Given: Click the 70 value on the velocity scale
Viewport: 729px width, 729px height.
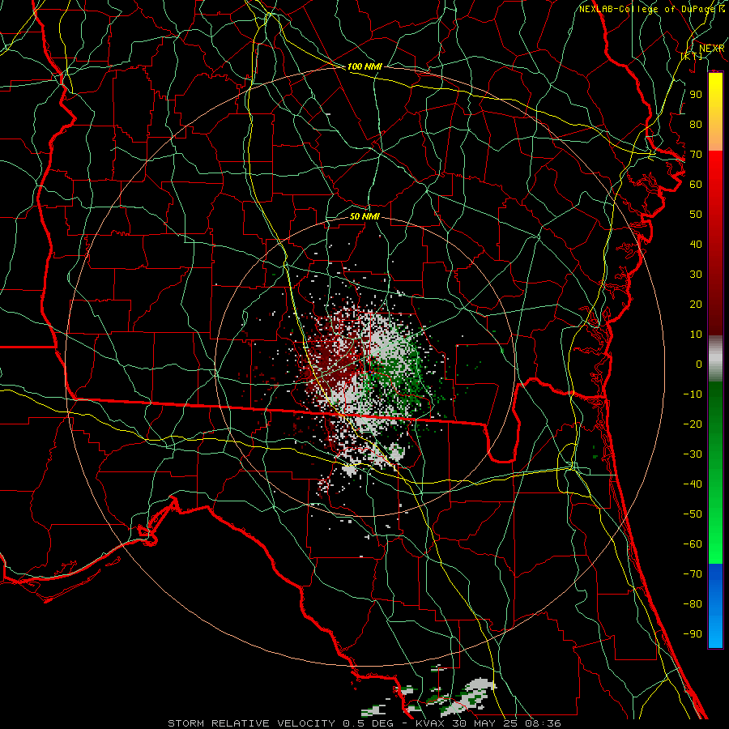Looking at the screenshot, I should [x=696, y=155].
